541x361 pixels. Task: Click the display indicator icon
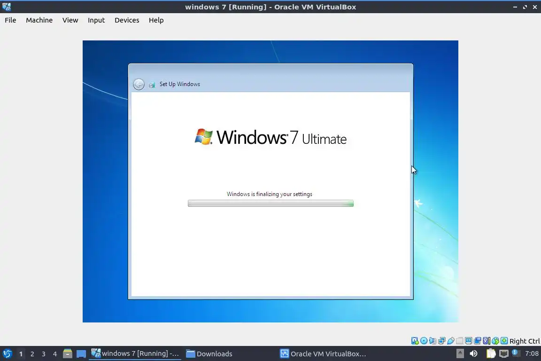(469, 341)
